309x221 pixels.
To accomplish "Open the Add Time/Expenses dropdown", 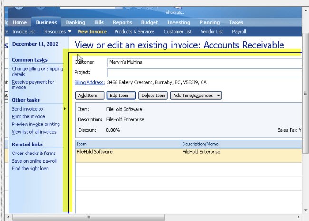I will 196,96.
